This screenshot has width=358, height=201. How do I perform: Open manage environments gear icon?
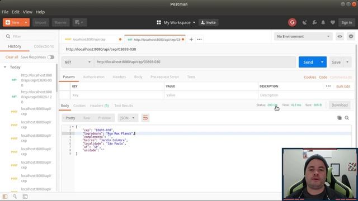pyautogui.click(x=351, y=36)
